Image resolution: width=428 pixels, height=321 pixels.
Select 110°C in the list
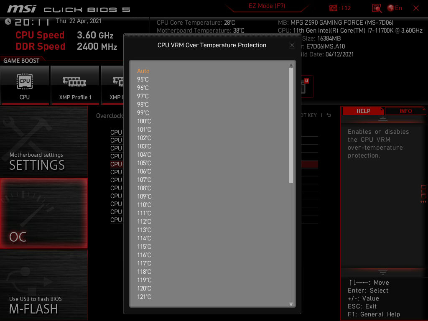[x=144, y=205]
